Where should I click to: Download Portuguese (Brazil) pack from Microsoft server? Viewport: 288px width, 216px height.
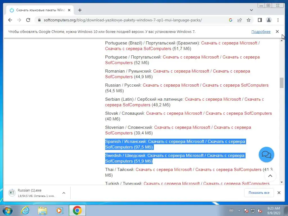[x=229, y=43]
